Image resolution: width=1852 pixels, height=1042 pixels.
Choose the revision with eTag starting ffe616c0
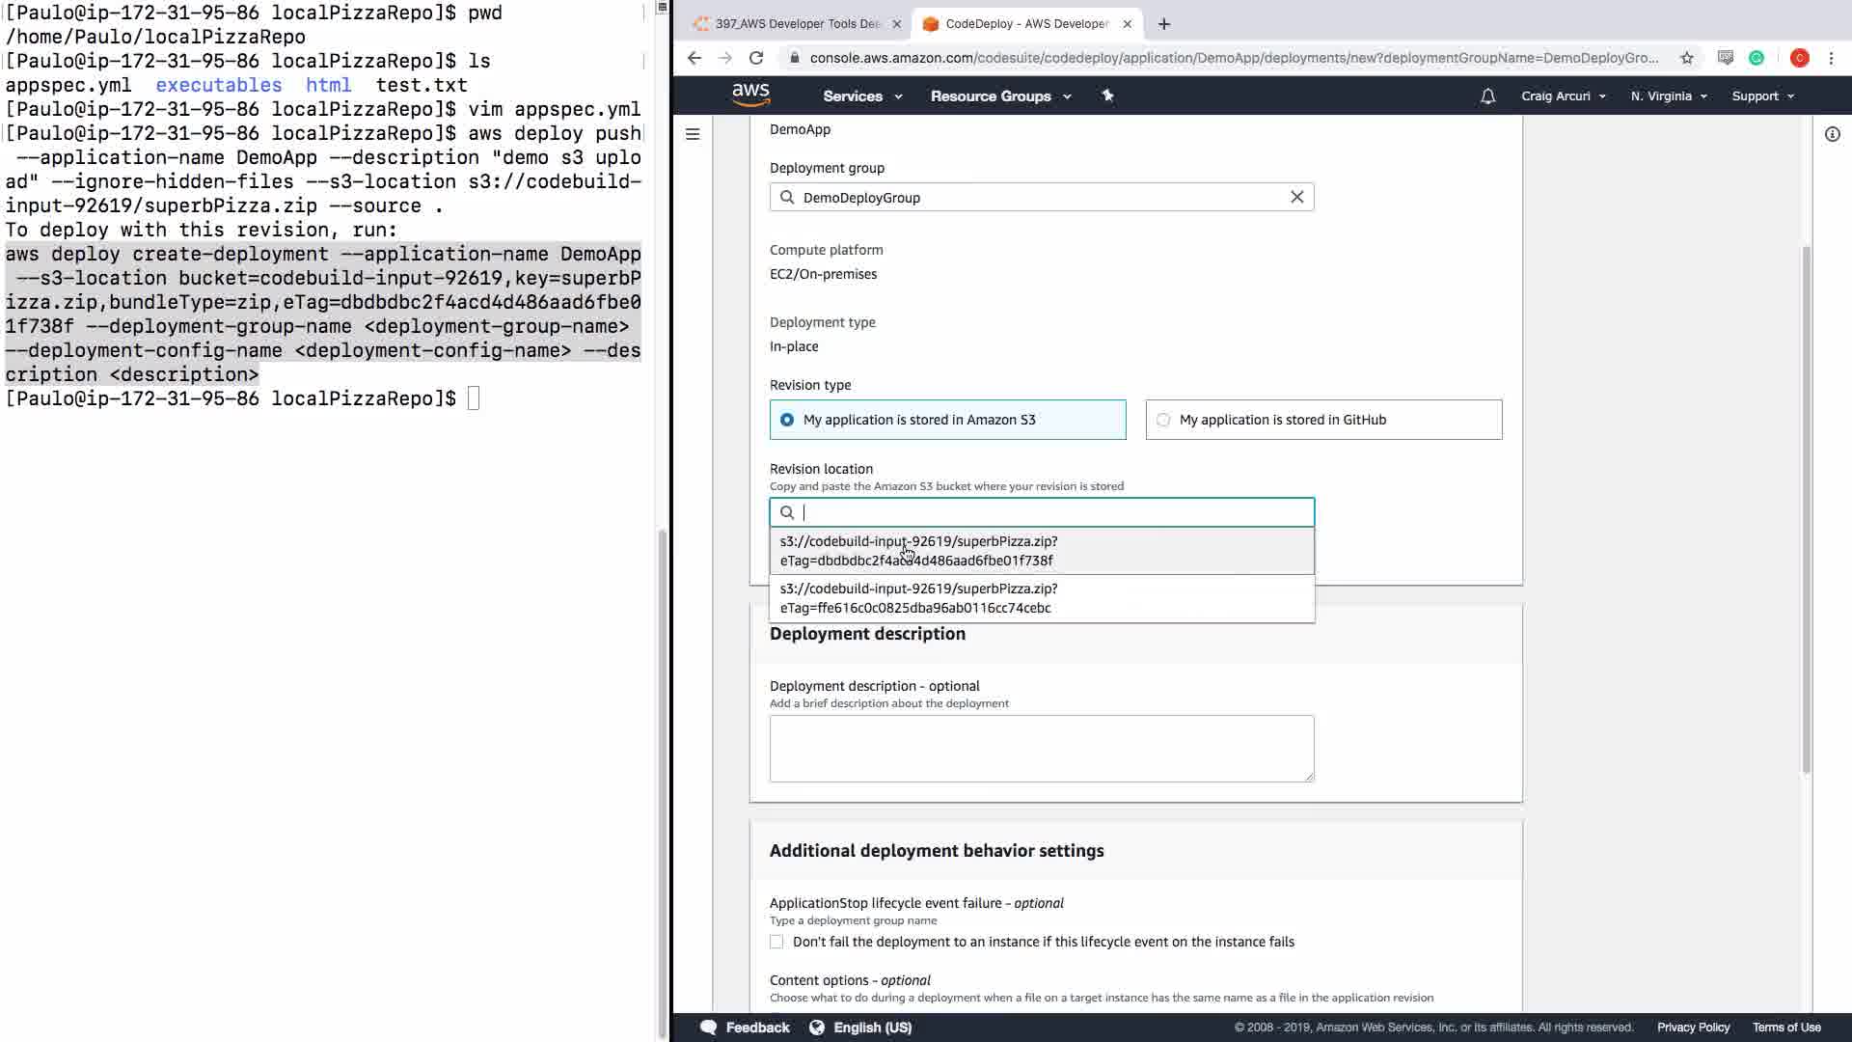(1041, 598)
